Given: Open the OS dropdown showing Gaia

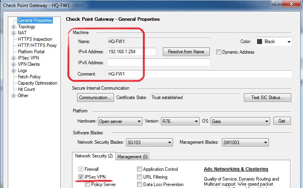Looking at the screenshot, I should pyautogui.click(x=240, y=121).
